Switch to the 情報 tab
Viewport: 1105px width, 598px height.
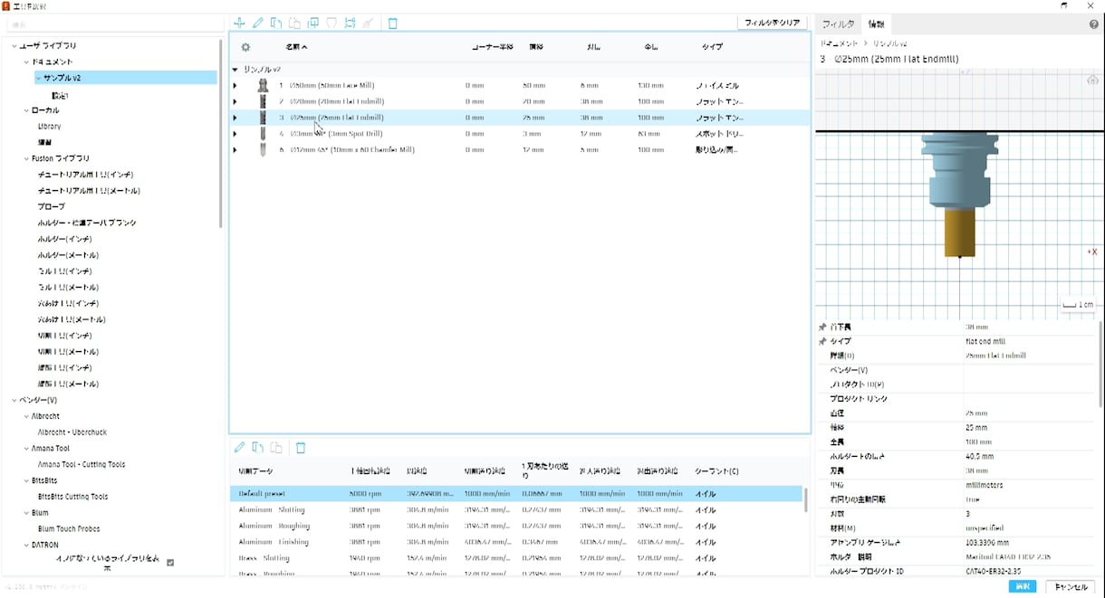point(876,24)
